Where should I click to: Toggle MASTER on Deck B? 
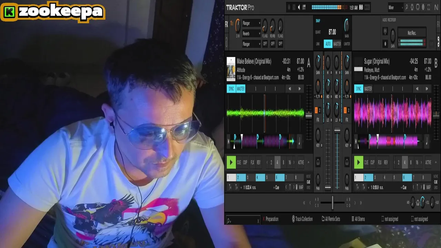(x=368, y=89)
